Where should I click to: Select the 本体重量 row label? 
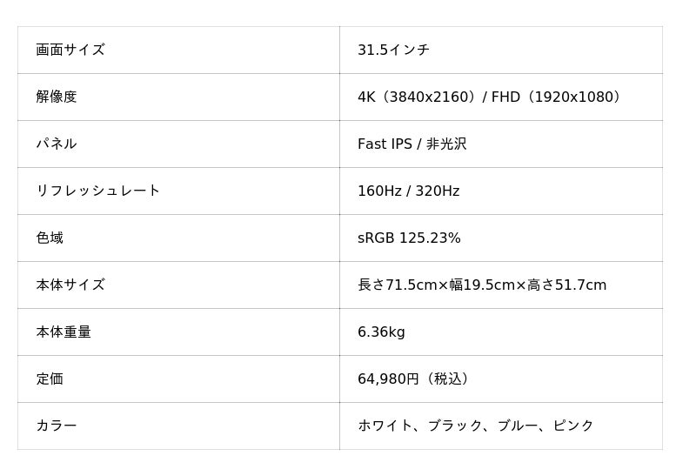pyautogui.click(x=64, y=332)
